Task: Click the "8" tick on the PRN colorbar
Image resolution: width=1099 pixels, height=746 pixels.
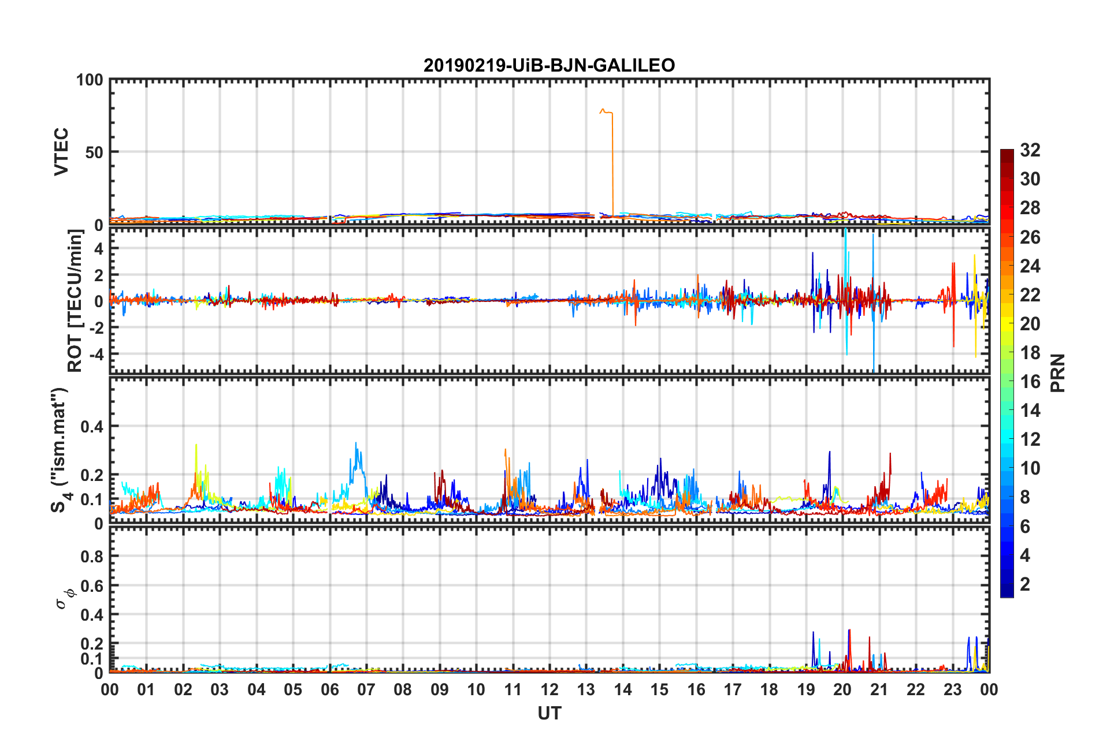Action: coord(1025,497)
